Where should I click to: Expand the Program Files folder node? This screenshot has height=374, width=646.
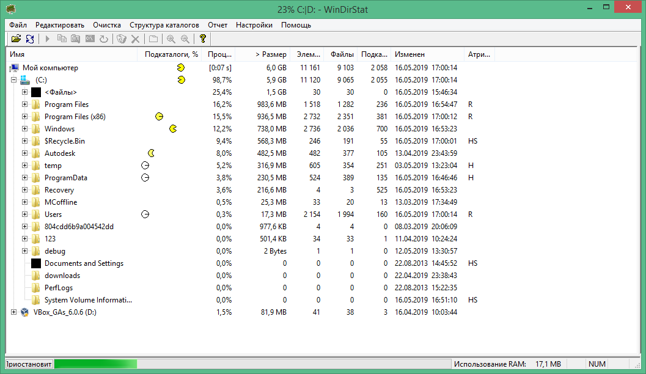[x=25, y=105]
